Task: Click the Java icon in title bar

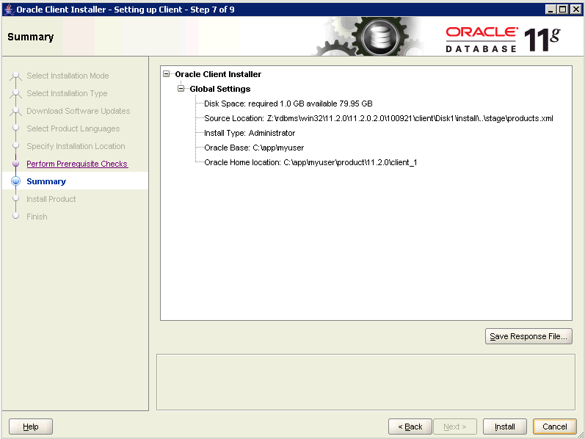Action: pyautogui.click(x=9, y=8)
